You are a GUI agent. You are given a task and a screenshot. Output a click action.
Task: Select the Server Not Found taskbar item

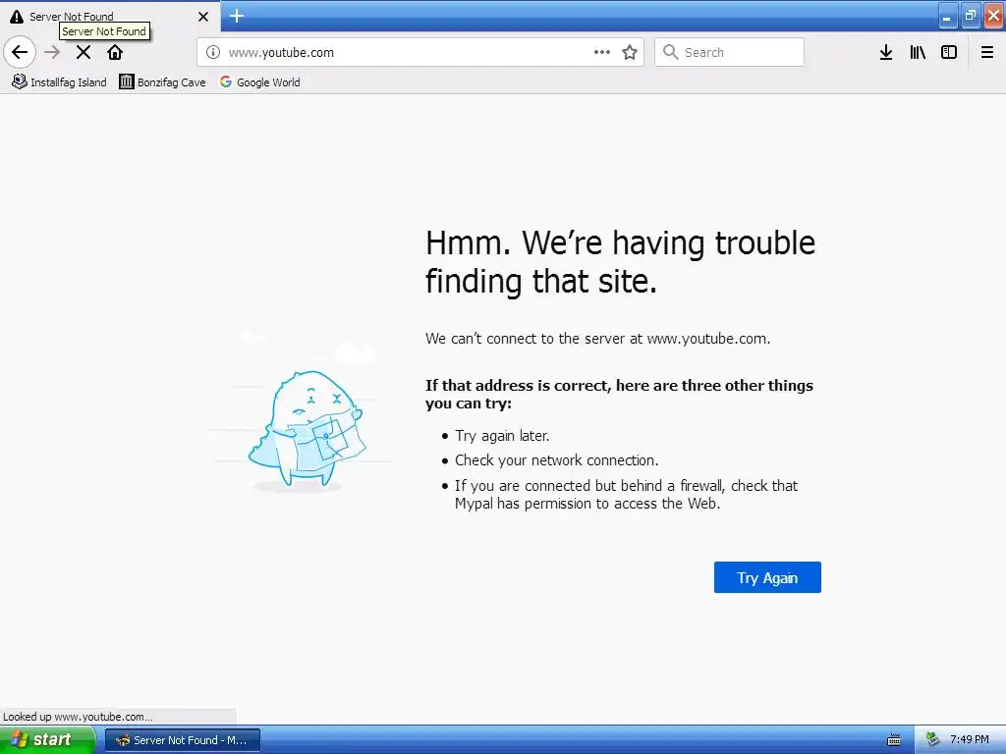click(183, 740)
